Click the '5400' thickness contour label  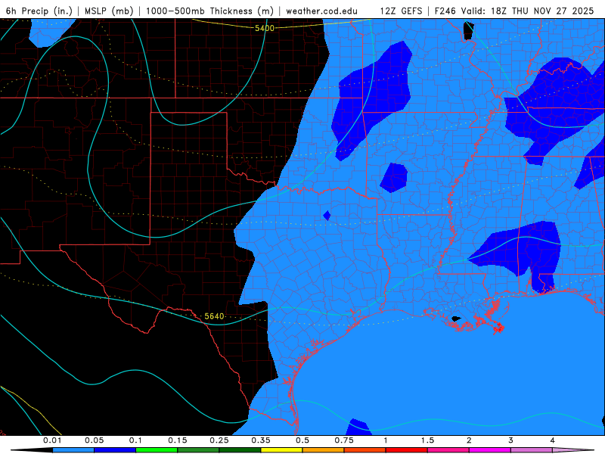[265, 28]
